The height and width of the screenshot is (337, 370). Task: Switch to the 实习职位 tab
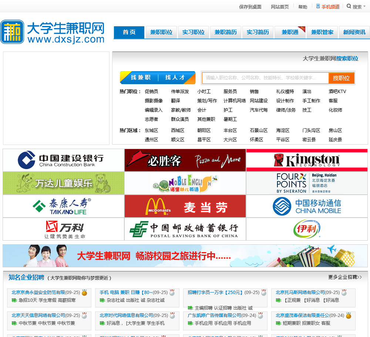coord(193,32)
